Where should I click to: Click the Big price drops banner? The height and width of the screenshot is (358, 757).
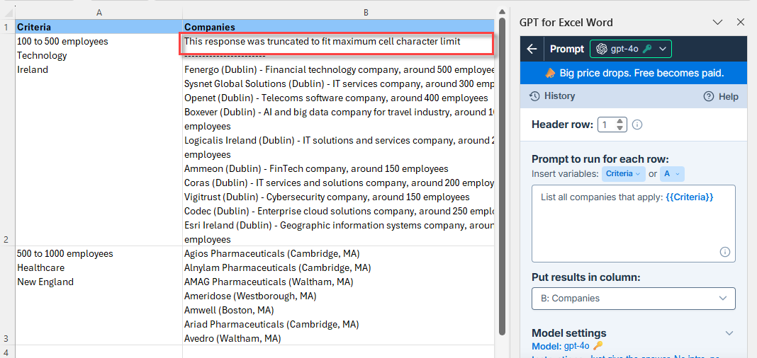tap(634, 74)
